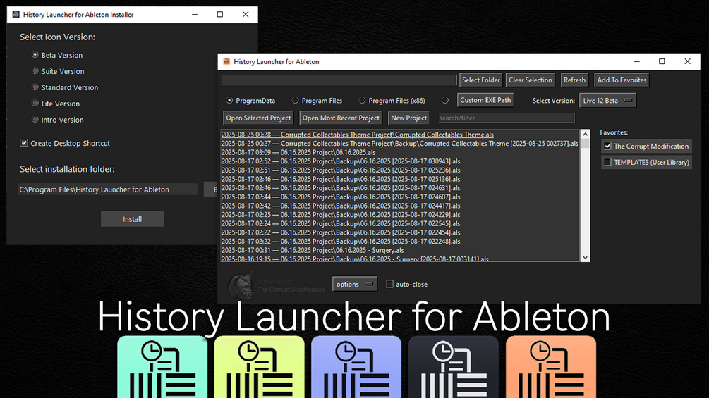
Task: Close the Installer window
Action: [x=246, y=14]
